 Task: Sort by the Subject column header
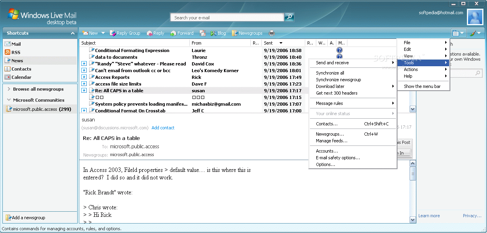point(134,43)
